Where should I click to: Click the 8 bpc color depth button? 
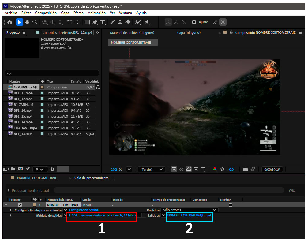[40, 169]
